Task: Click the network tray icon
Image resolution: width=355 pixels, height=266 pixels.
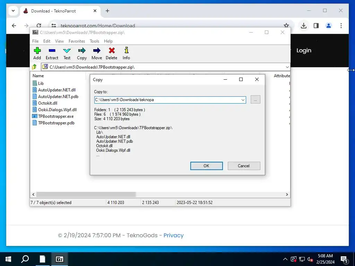Action: tap(302, 259)
